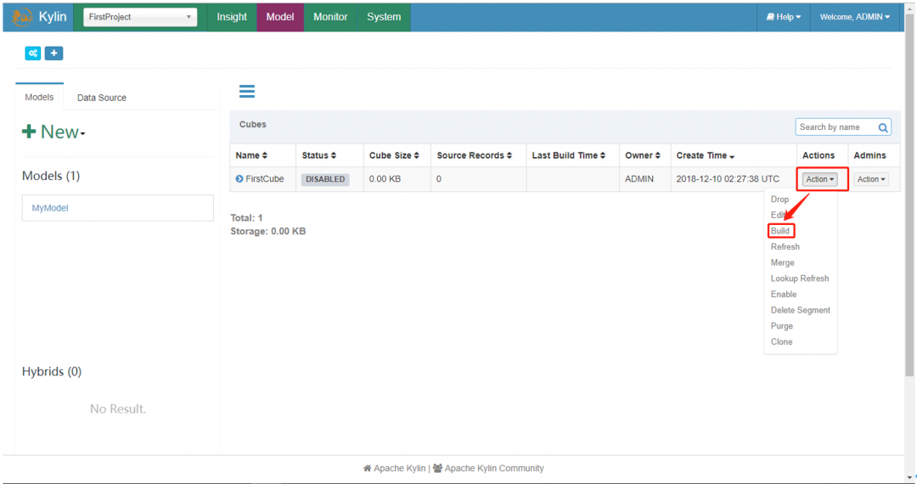917x484 pixels.
Task: Open the Apache Kylin footer link
Action: pyautogui.click(x=399, y=468)
